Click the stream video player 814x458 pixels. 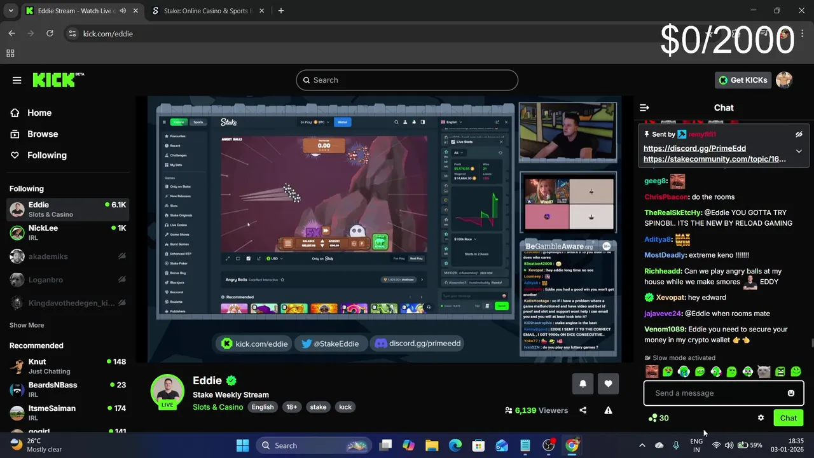pos(384,230)
